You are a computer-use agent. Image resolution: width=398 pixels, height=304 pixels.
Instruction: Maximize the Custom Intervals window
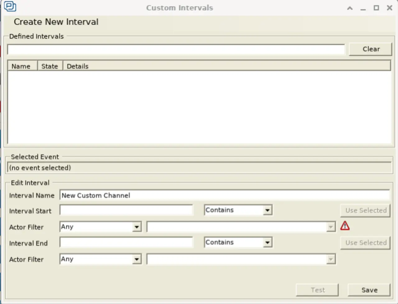coord(376,8)
